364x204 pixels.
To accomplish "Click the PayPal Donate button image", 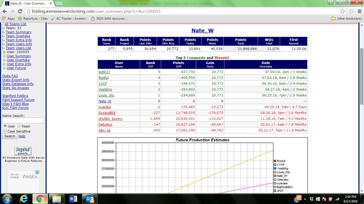I will 23,151.
